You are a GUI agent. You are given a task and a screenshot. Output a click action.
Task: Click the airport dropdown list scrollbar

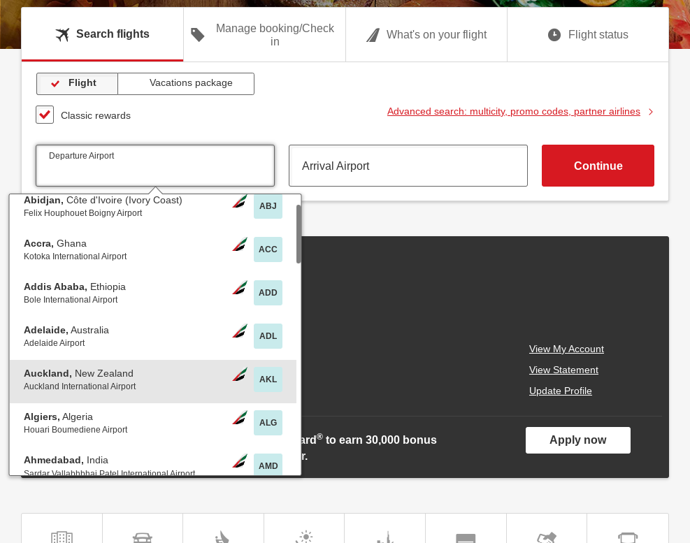point(299,234)
